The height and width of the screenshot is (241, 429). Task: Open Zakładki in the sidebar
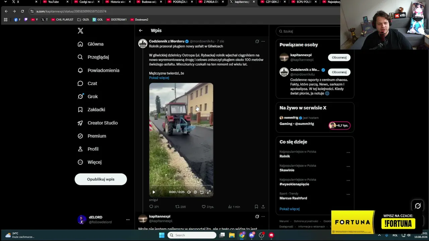click(91, 109)
